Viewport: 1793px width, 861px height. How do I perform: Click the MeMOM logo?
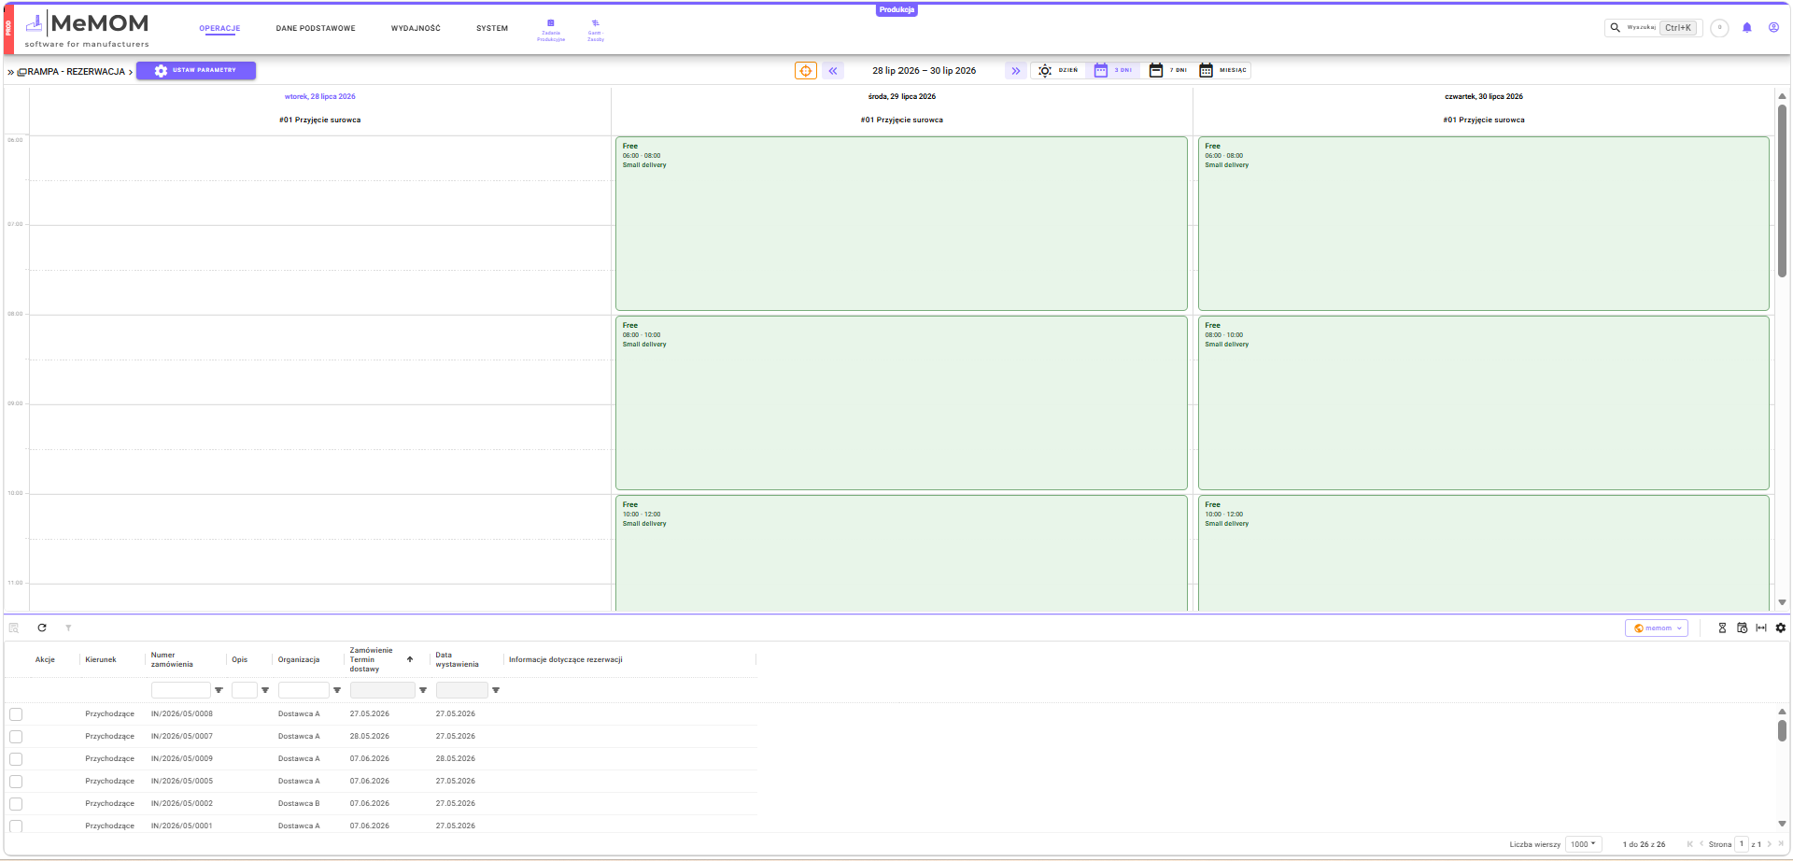[87, 29]
